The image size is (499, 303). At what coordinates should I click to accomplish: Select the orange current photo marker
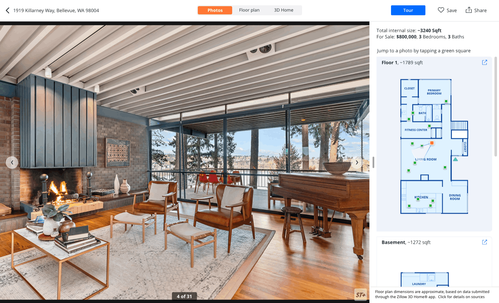coord(432,143)
